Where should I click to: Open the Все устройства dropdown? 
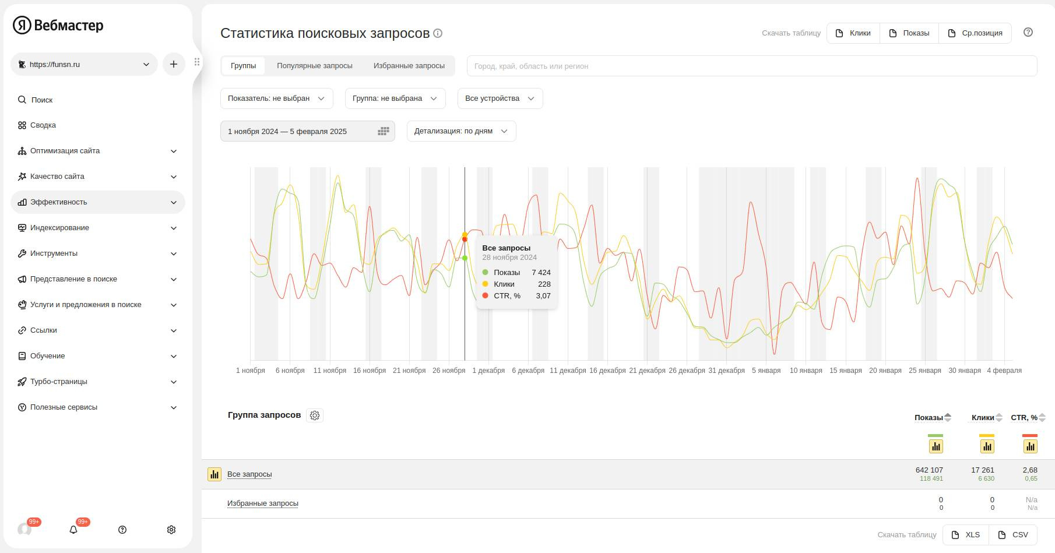point(500,98)
